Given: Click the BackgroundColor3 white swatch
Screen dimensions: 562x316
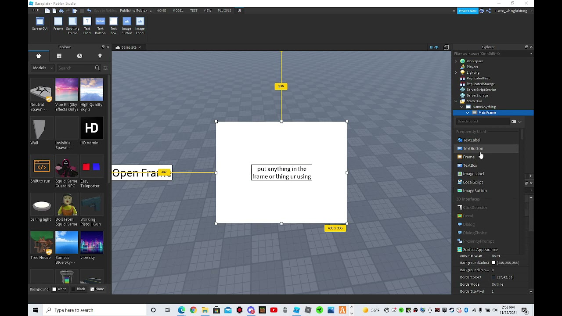Looking at the screenshot, I should 494,263.
